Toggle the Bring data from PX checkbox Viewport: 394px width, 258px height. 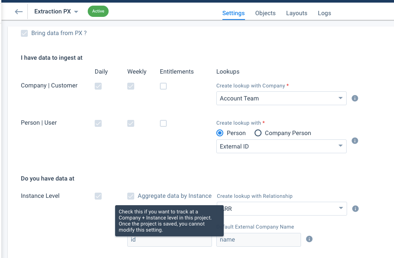(x=24, y=33)
